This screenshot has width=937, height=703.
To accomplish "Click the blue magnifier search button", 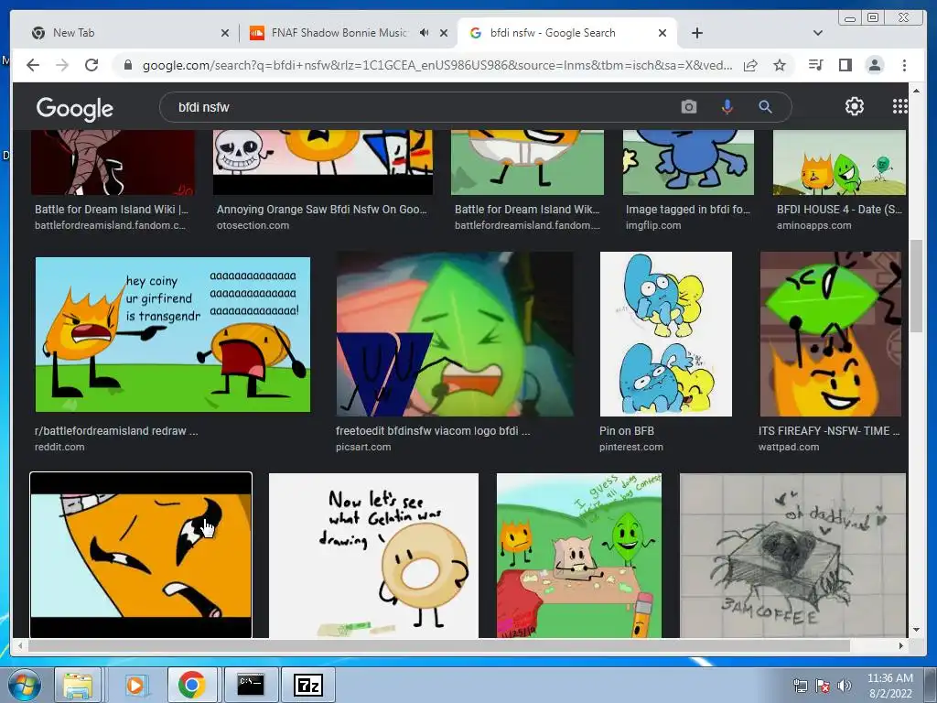I will [x=765, y=107].
